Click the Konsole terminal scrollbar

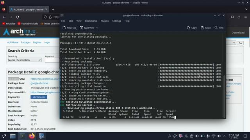225,96
